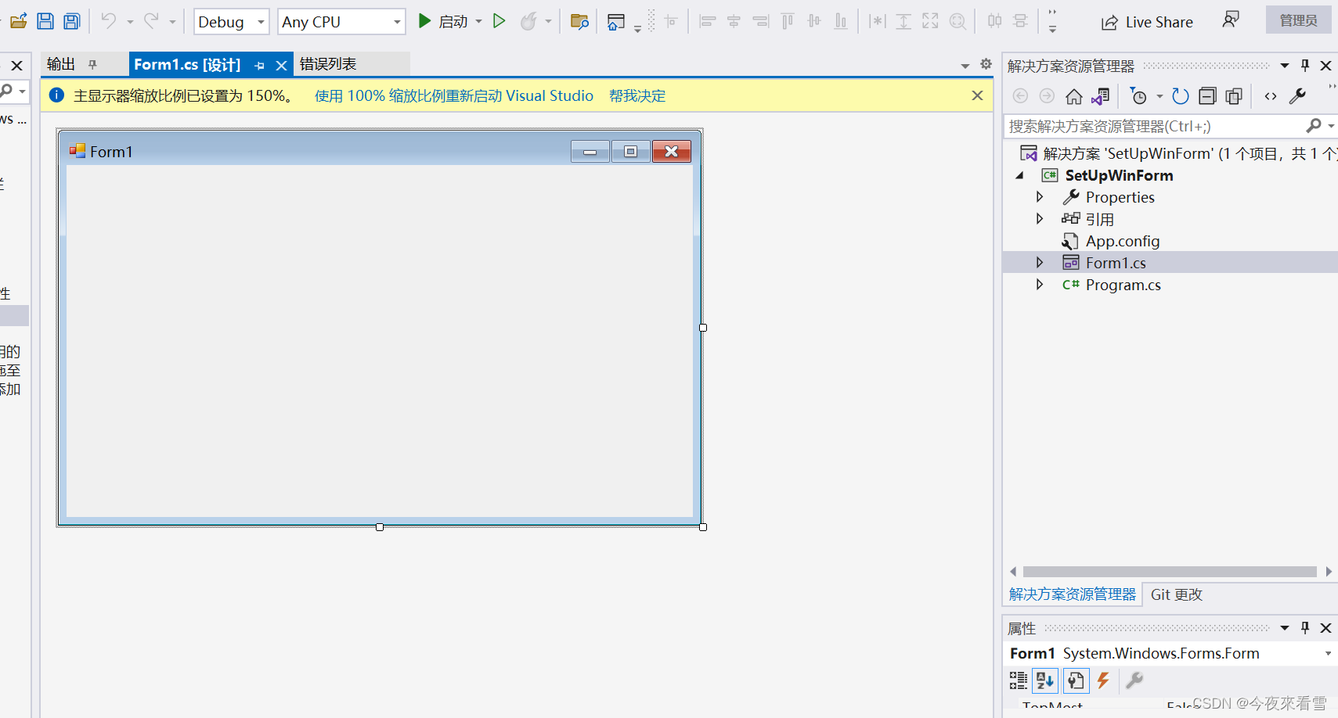Viewport: 1338px width, 718px height.
Task: Start without debugging using the outlined play icon
Action: (499, 21)
